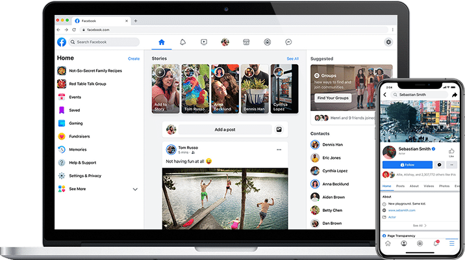Screen dimensions: 465x260
Task: Tap the Sebastian Smith search field on phone
Action: [x=420, y=95]
